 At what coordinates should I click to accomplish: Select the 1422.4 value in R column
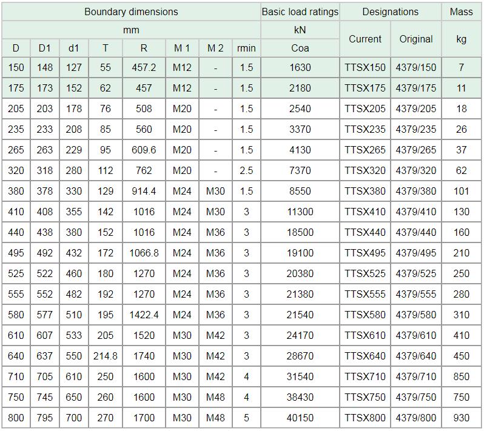pos(144,315)
